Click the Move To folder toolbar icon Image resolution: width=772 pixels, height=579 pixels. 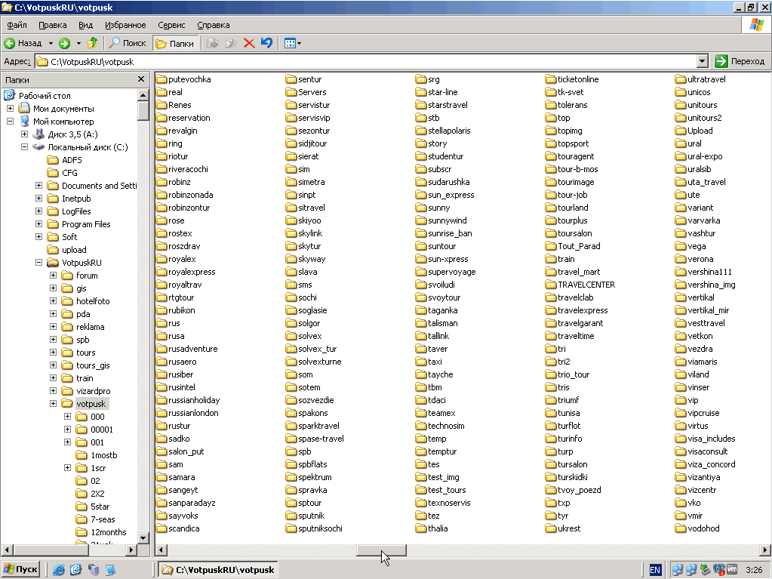point(213,43)
